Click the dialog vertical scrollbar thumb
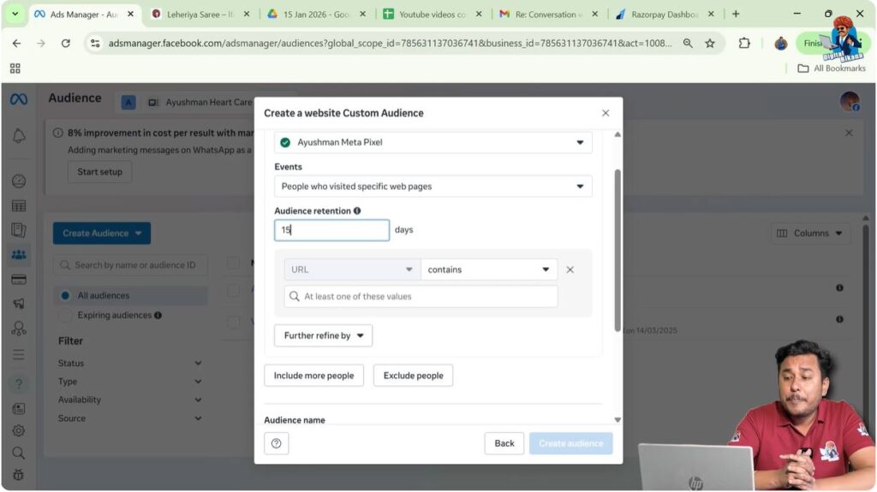Image resolution: width=877 pixels, height=492 pixels. (x=617, y=249)
